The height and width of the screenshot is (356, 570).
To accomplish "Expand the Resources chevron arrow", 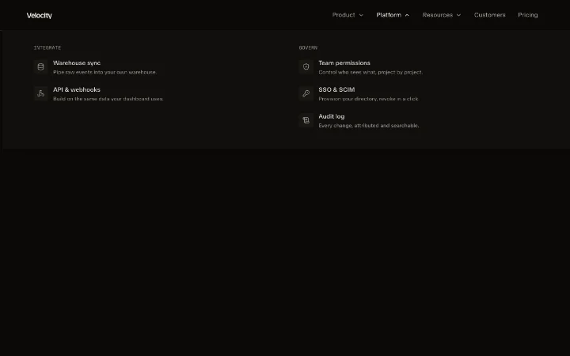I will (458, 15).
